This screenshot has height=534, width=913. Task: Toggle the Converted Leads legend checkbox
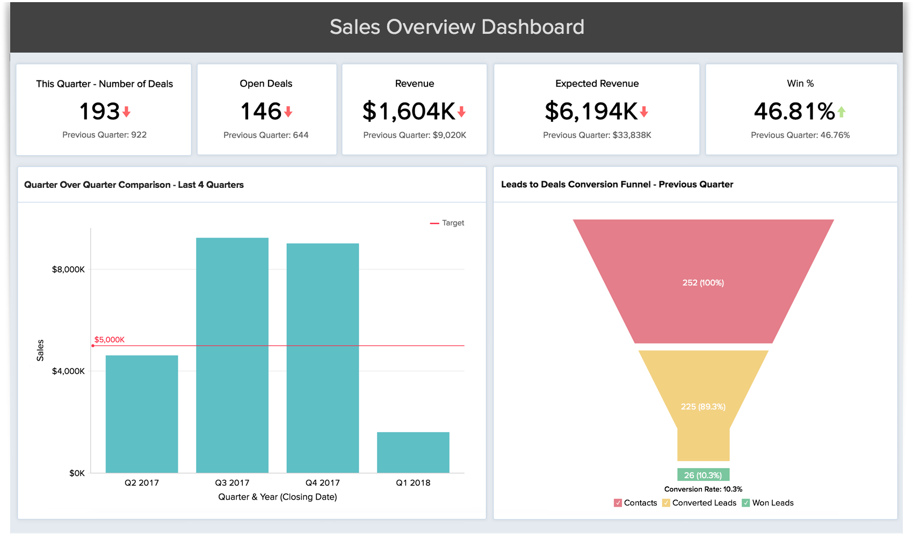click(666, 503)
